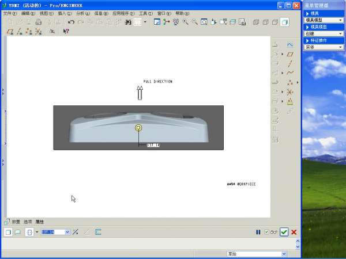The height and width of the screenshot is (259, 346).
Task: Collapse the second Menu Manager section header
Action: coord(324,27)
